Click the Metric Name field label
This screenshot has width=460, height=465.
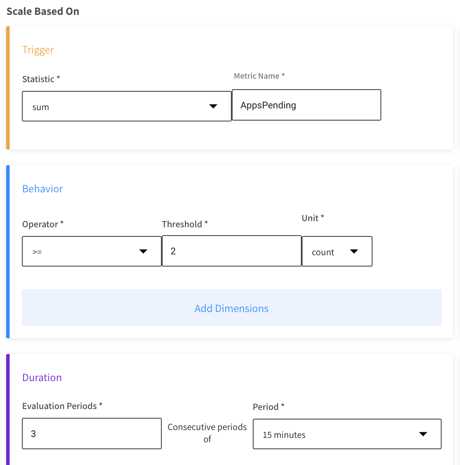click(x=259, y=76)
